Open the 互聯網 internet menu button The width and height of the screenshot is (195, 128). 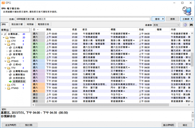click(187, 19)
